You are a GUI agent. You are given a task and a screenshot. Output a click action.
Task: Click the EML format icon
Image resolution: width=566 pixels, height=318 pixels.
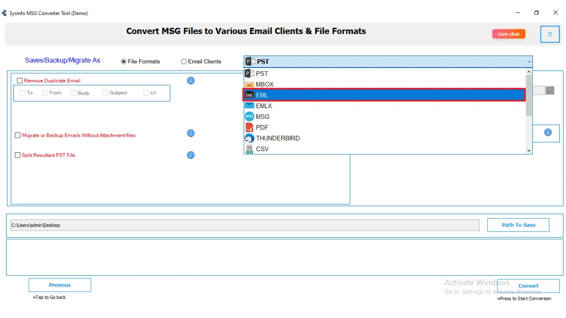(249, 95)
